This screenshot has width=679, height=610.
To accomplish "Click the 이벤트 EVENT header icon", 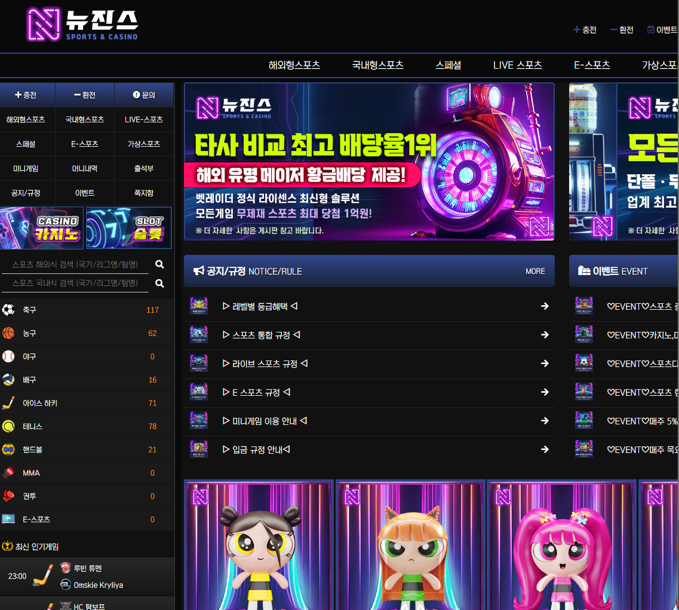I will (x=584, y=271).
